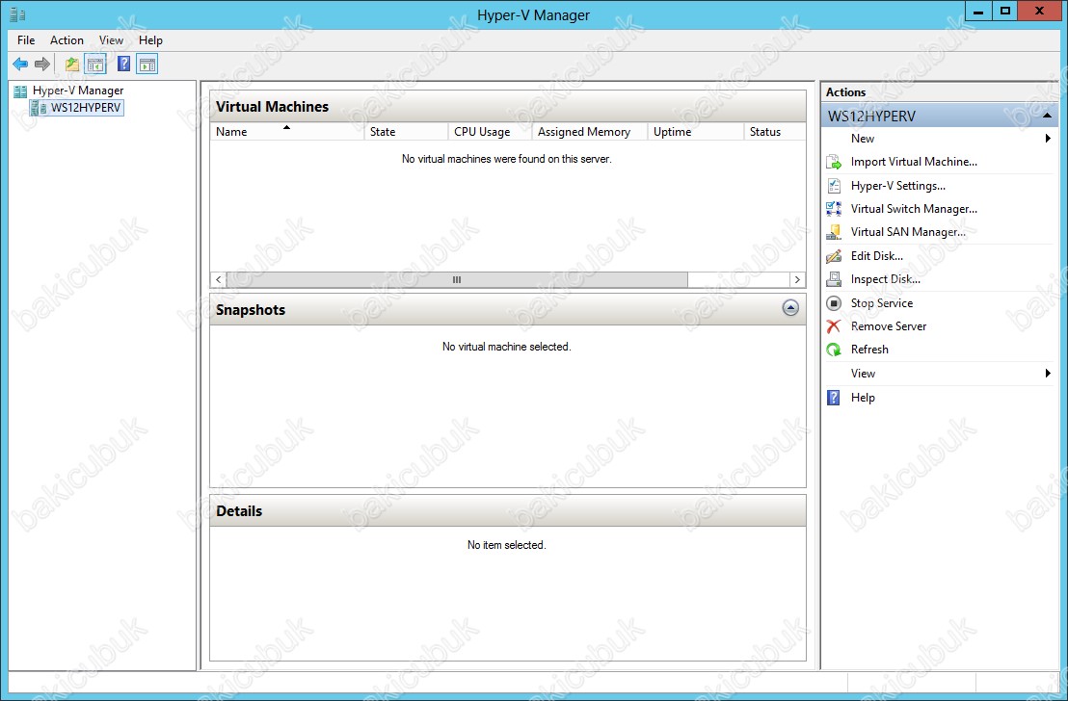Close the Hyper-V Manager window
Viewport: 1068px width, 701px height.
point(1040,12)
